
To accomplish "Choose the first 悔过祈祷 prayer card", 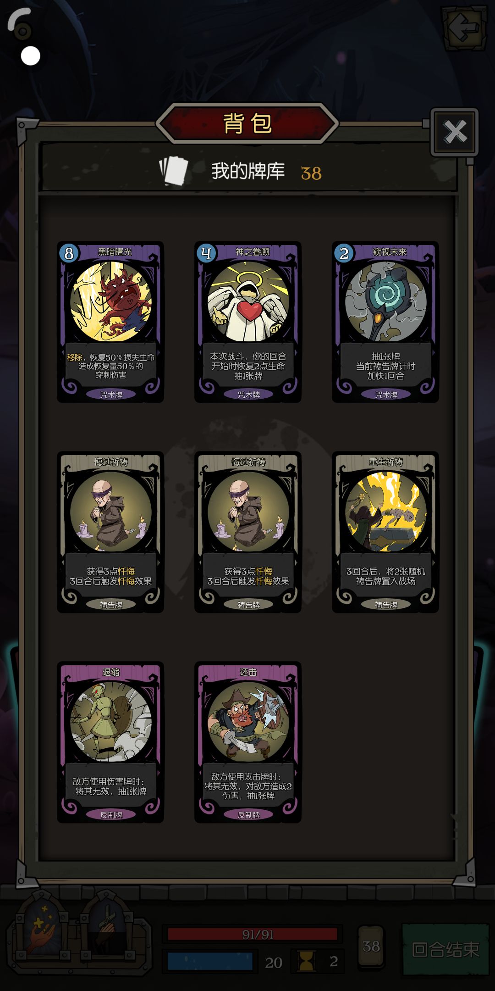I will click(x=110, y=532).
